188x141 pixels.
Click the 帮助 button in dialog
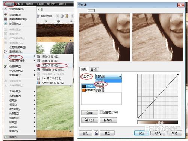(x=174, y=133)
